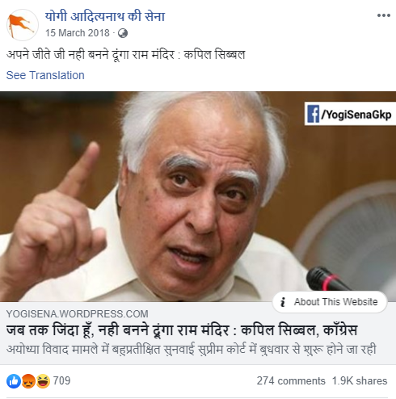Open the 1.9K shares link
Viewport: 396px width, 399px height.
(x=360, y=381)
